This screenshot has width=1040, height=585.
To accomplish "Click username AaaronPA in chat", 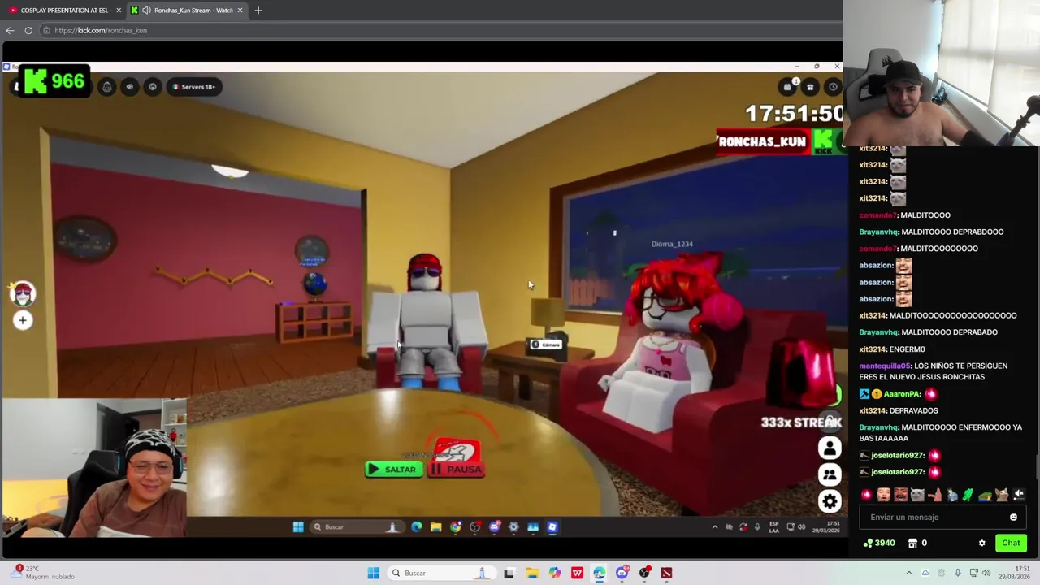I will pyautogui.click(x=903, y=394).
